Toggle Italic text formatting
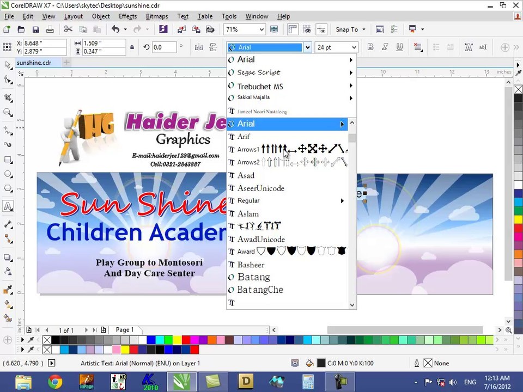 click(x=385, y=47)
